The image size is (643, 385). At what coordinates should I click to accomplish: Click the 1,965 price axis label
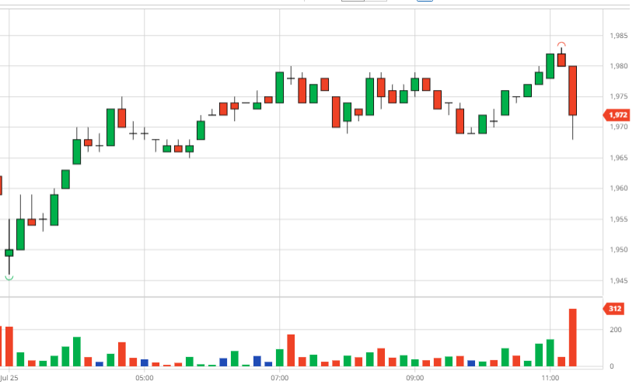619,158
